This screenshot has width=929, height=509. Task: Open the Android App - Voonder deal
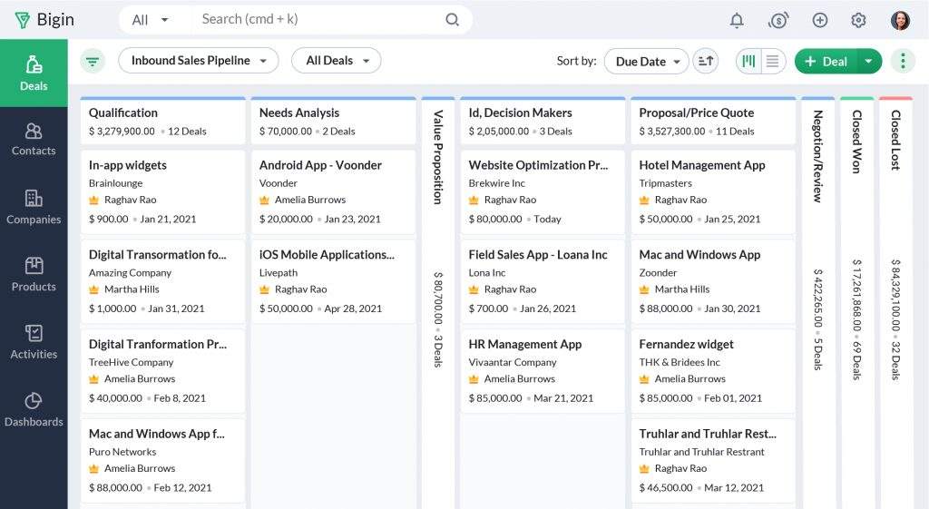click(334, 192)
